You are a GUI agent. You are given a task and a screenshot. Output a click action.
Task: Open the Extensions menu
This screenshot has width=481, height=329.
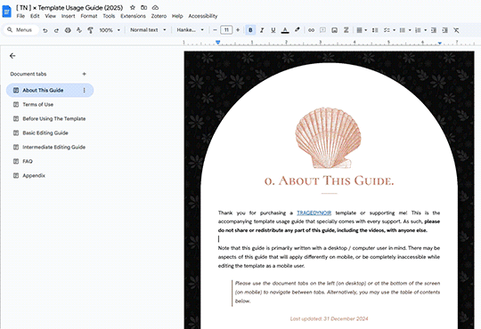(133, 16)
